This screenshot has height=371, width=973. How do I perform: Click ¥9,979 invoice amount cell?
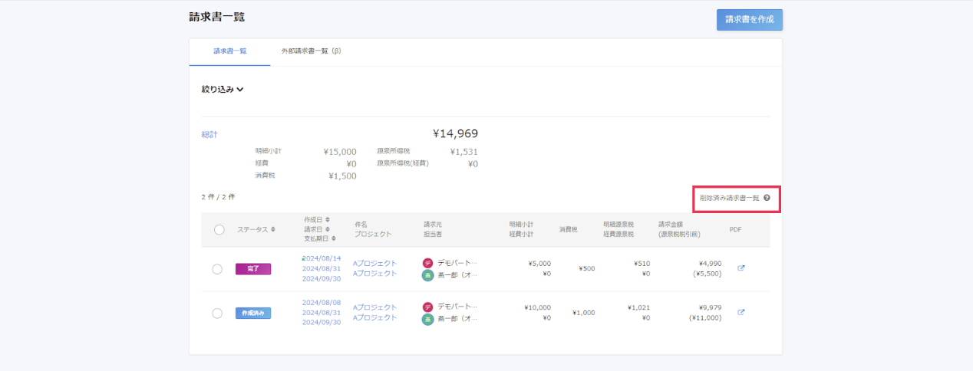point(710,307)
